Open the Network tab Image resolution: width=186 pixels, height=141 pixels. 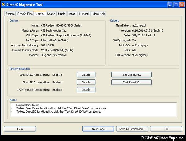click(84, 14)
